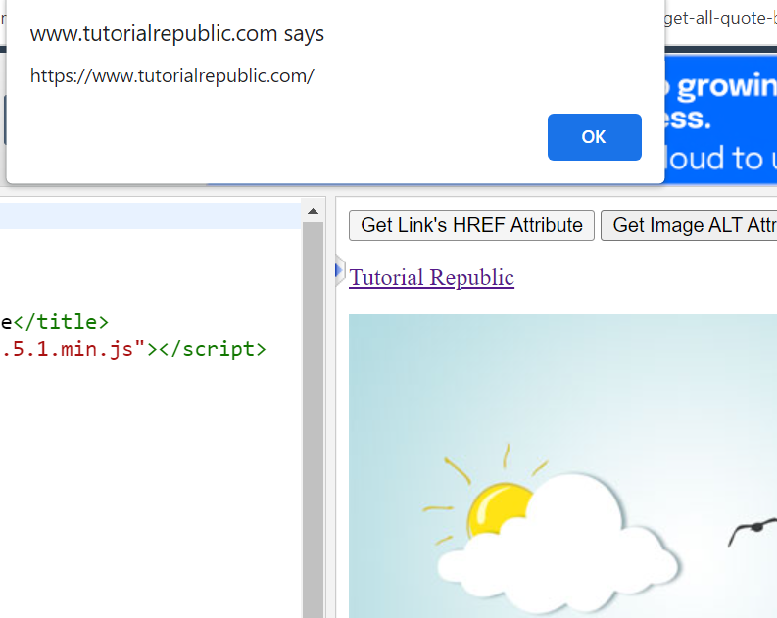Click the alert message URL text

click(172, 75)
